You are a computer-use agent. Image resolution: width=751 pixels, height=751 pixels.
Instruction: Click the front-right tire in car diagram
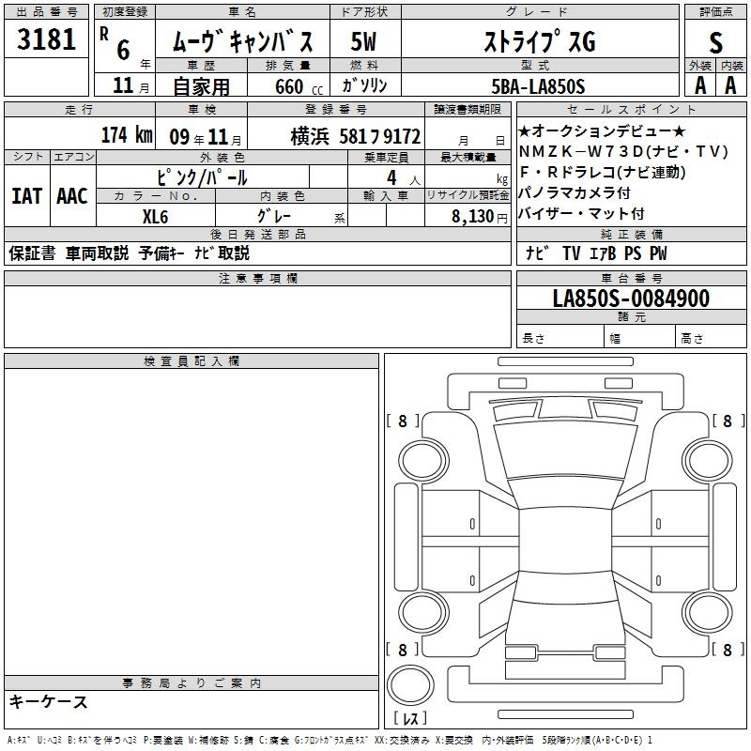tap(708, 461)
